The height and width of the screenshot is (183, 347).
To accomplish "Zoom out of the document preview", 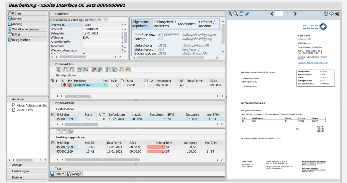I will click(x=235, y=14).
